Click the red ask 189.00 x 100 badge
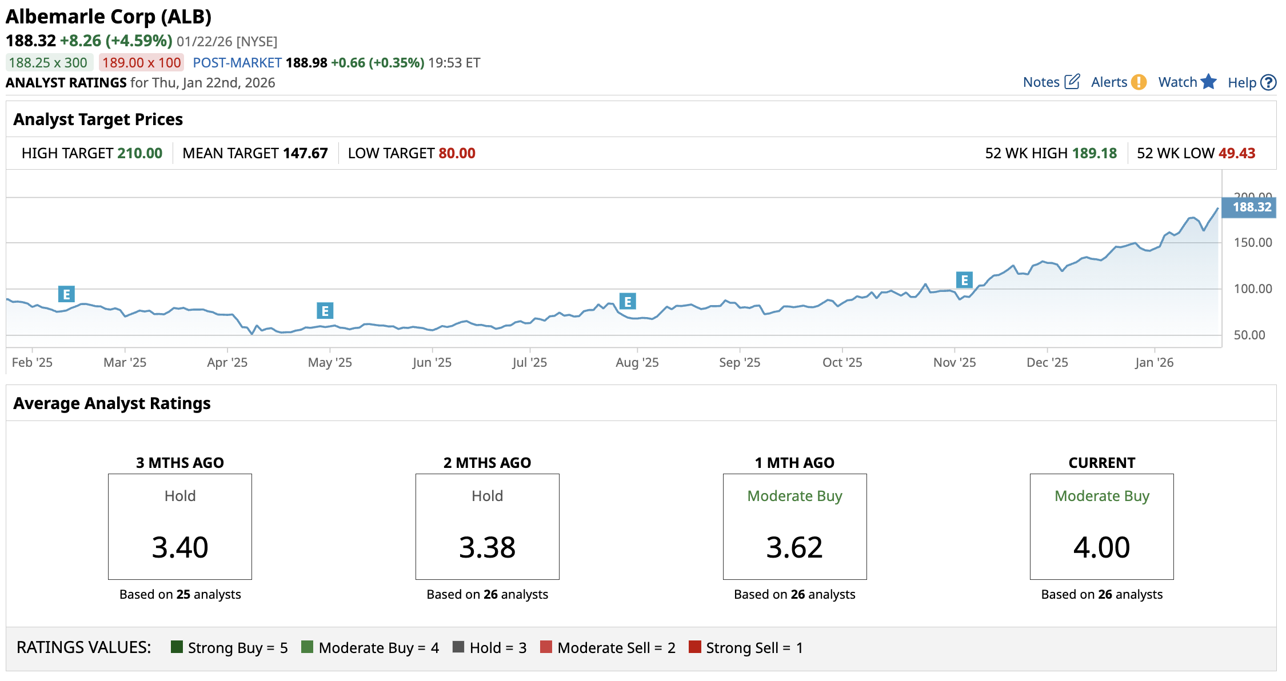Image resolution: width=1286 pixels, height=681 pixels. [141, 62]
